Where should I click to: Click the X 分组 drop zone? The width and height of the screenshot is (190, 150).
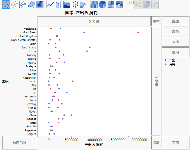94,21
